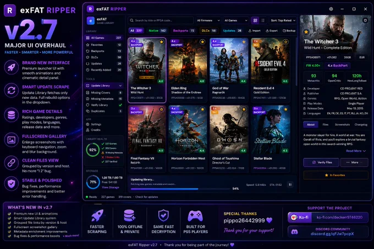Open the discord.gg community invite link
374x249 pixels.
pyautogui.click(x=332, y=234)
